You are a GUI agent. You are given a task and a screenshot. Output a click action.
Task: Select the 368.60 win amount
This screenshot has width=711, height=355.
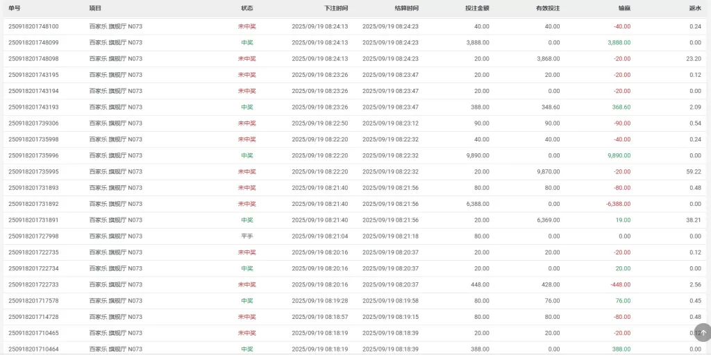pos(621,107)
